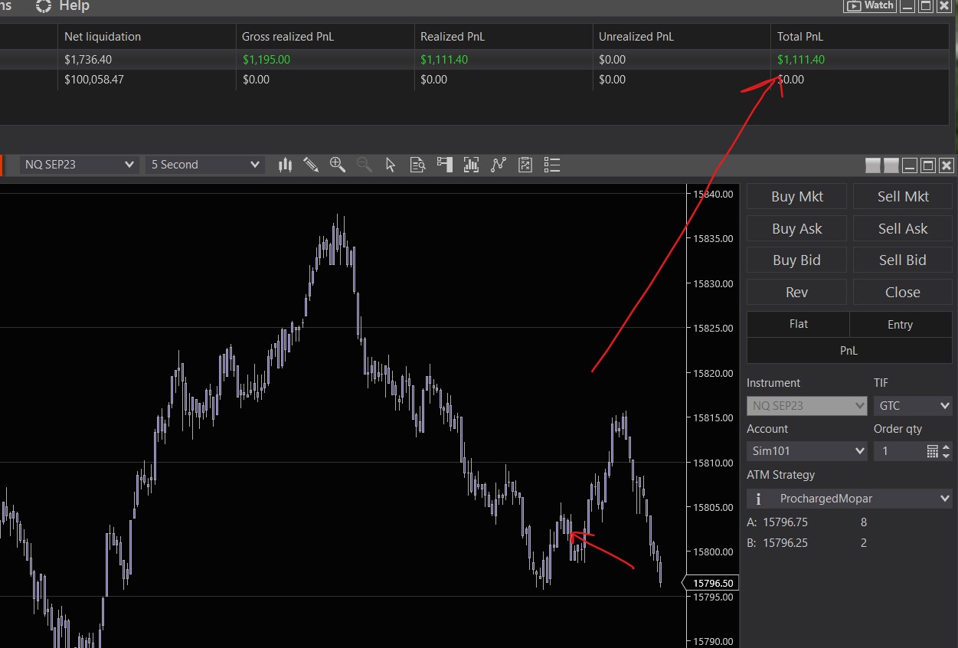Open chart Properties list icon

pos(552,165)
